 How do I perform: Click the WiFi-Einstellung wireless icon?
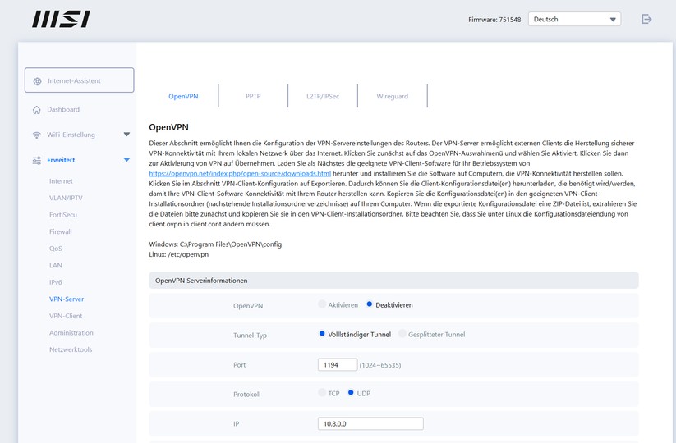[x=37, y=135]
